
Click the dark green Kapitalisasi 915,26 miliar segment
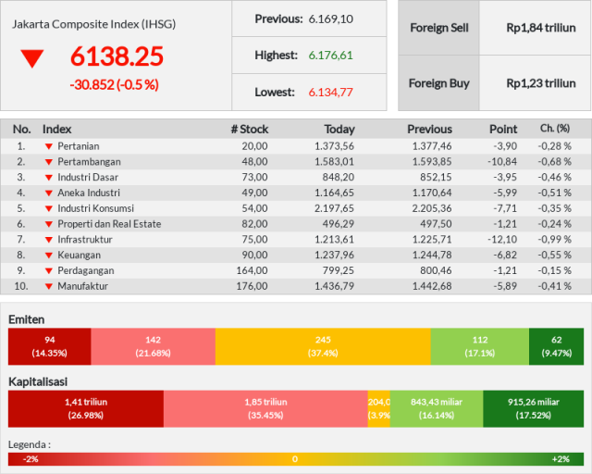[533, 408]
